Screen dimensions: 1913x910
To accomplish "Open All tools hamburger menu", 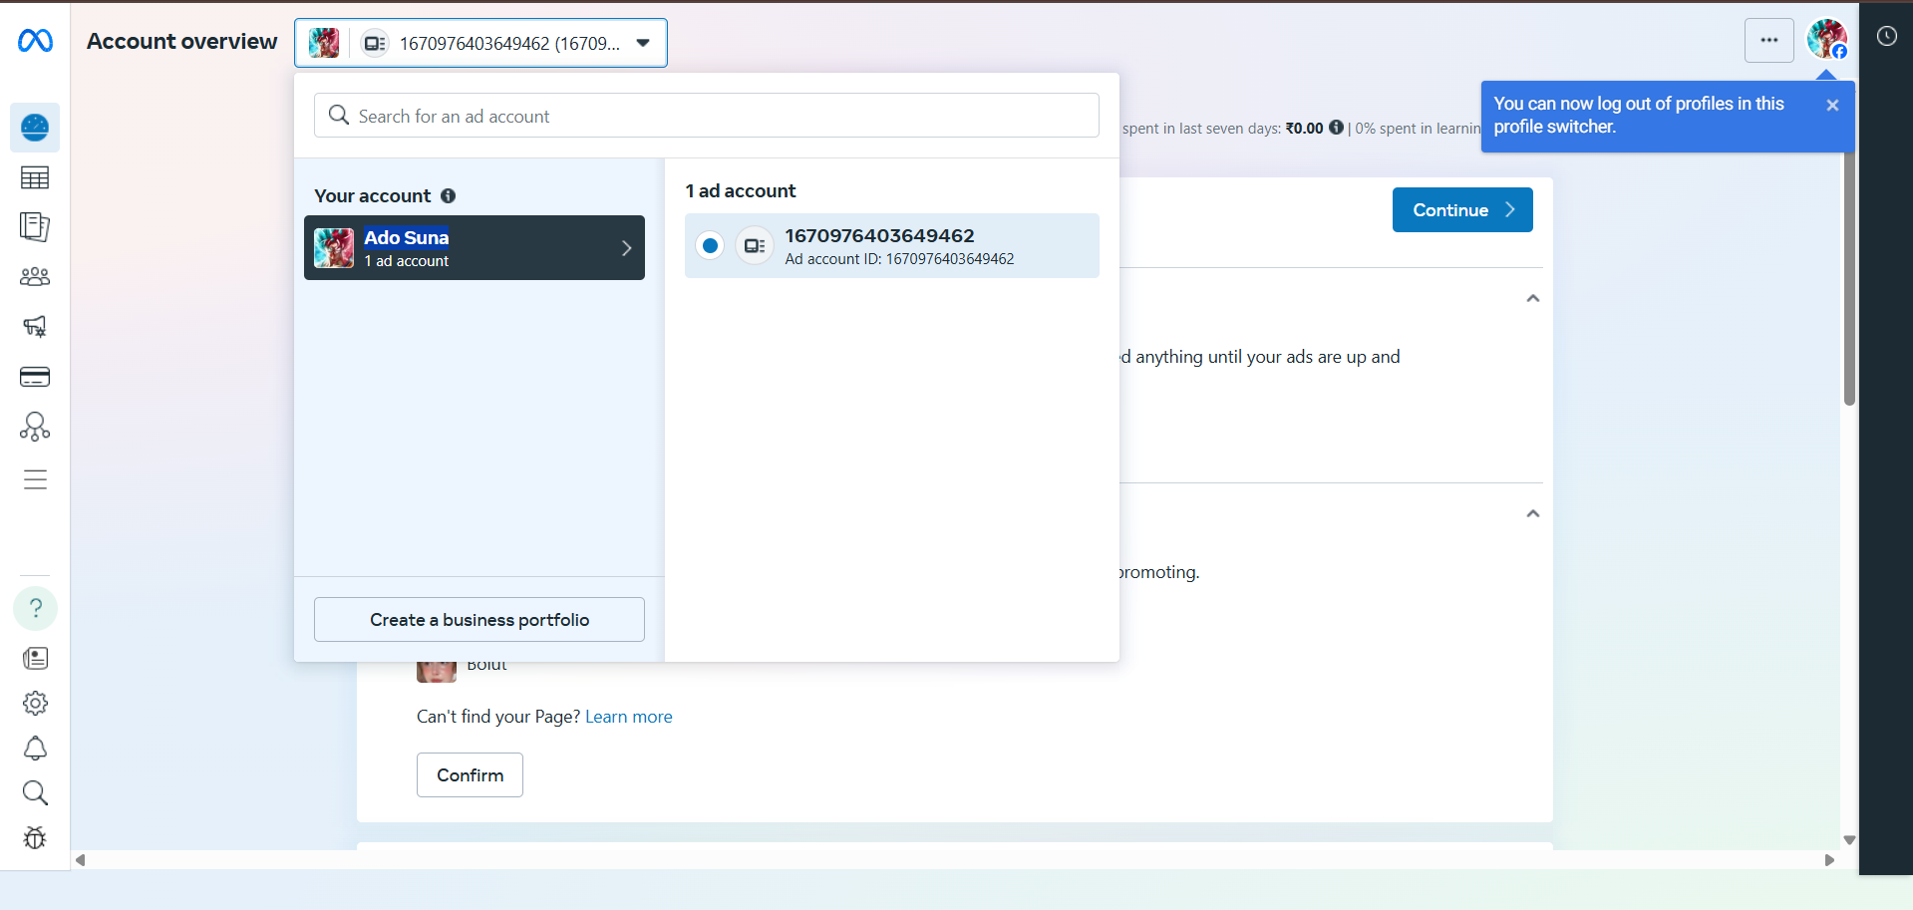I will pos(35,479).
